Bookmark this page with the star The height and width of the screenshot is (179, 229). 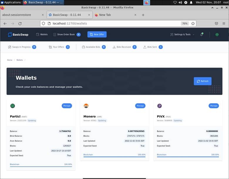[193, 23]
